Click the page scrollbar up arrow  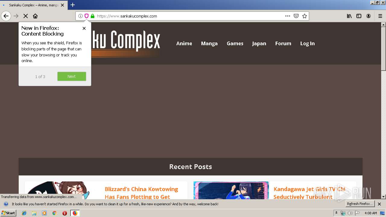point(383,24)
